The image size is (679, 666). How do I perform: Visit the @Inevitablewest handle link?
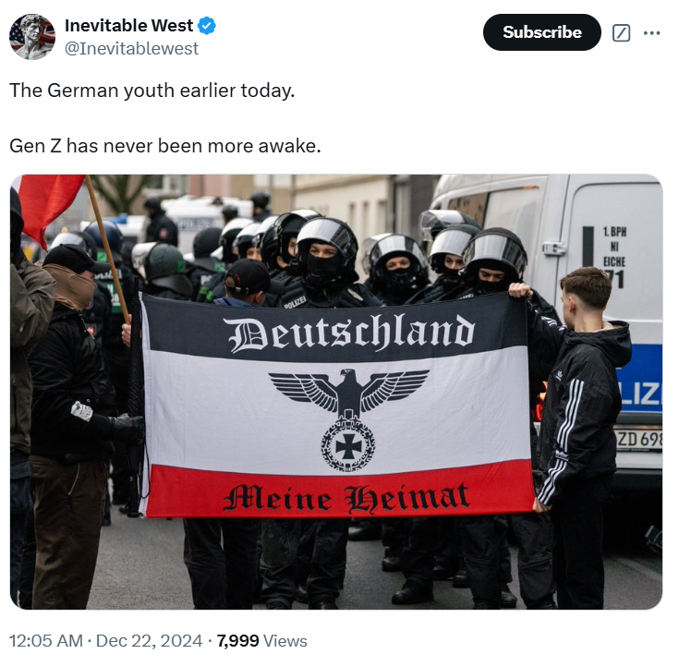(x=131, y=49)
